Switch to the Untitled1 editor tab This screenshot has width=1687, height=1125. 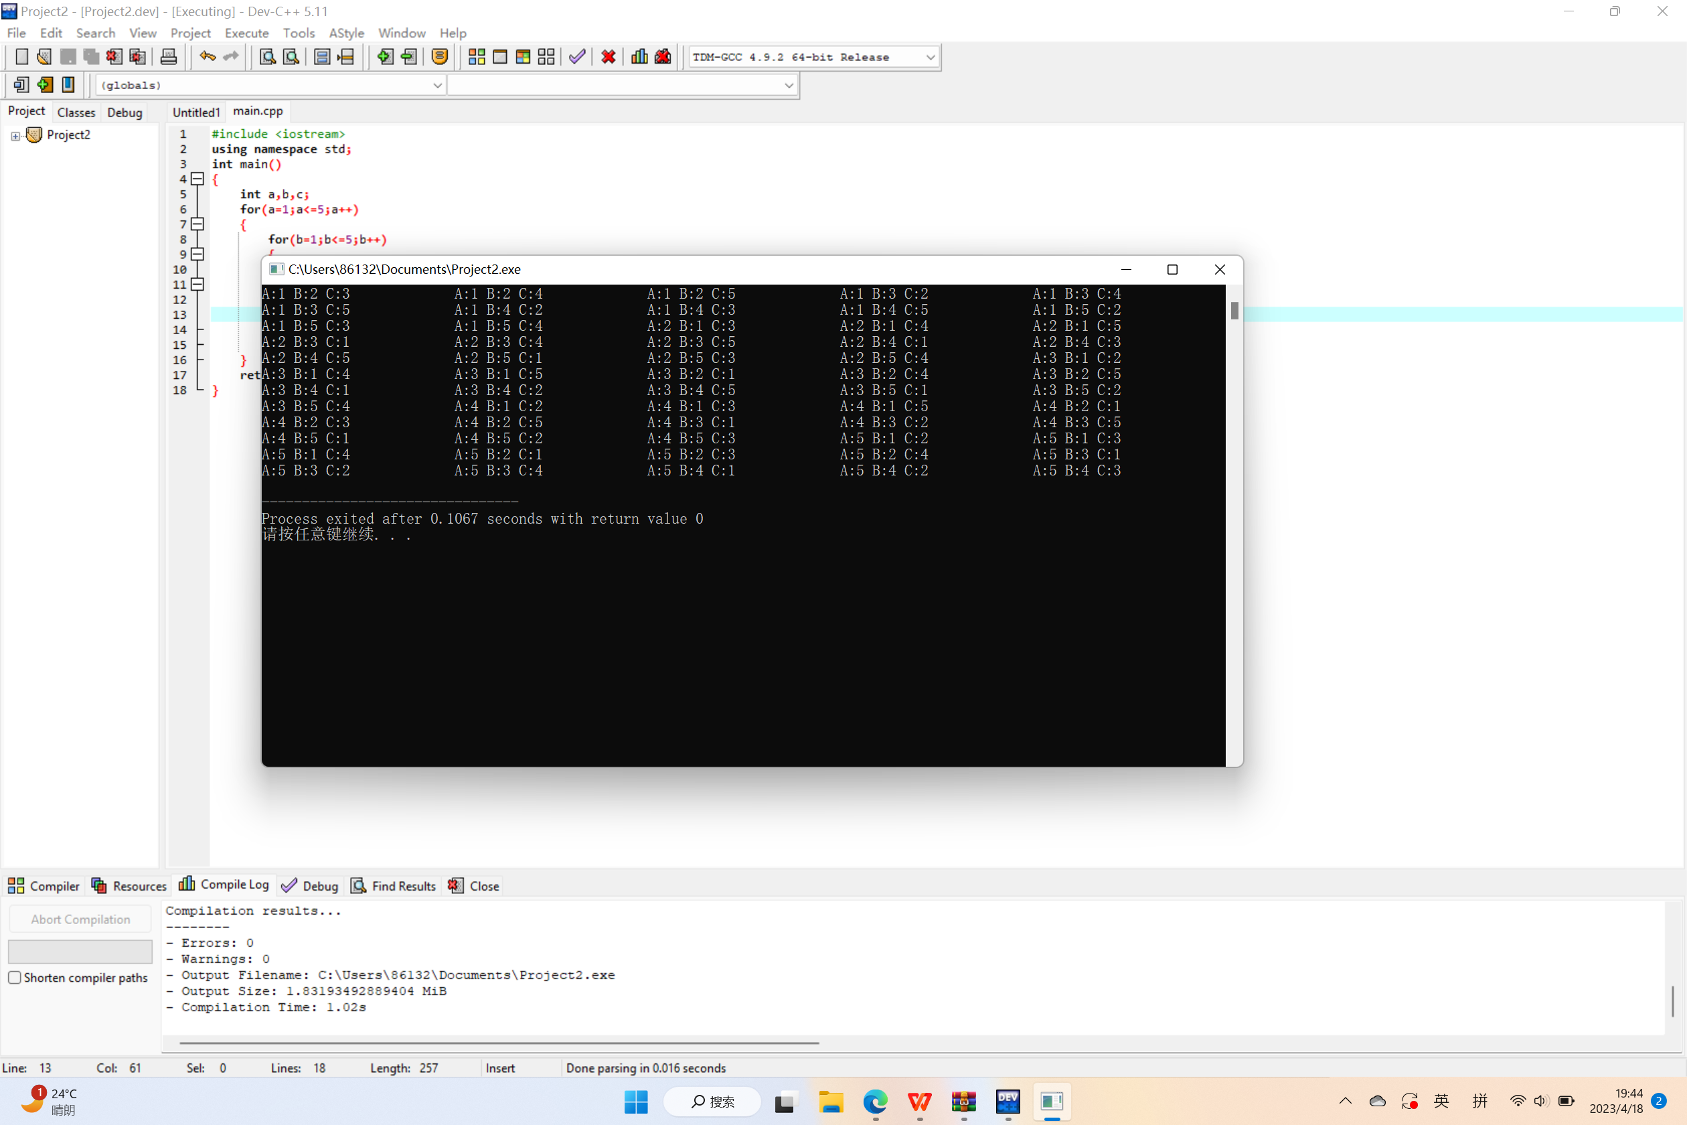195,112
